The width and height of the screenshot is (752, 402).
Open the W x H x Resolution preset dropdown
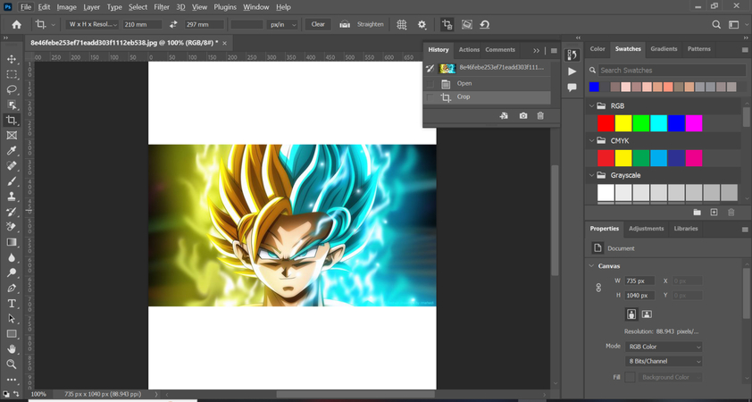[92, 24]
